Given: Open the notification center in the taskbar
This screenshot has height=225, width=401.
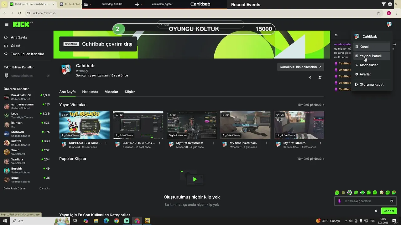Looking at the screenshot, I should [394, 221].
